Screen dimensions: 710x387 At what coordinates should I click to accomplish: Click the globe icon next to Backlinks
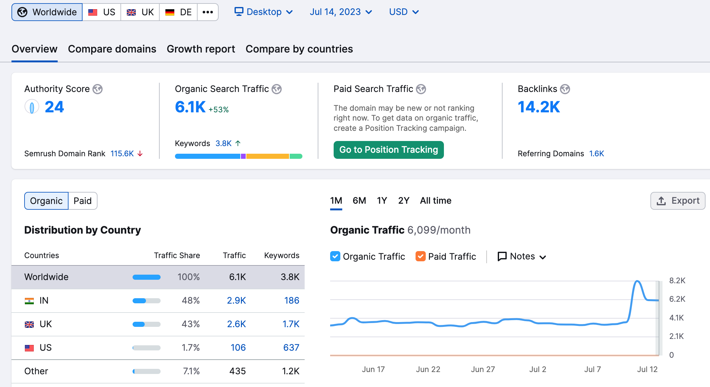(565, 89)
